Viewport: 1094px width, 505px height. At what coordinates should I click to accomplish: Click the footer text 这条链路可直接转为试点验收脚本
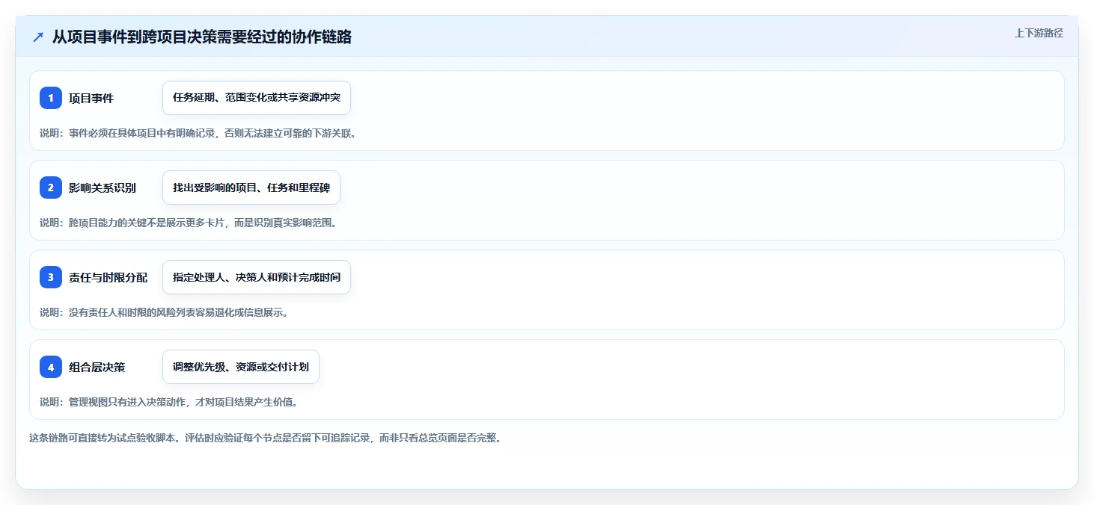coord(103,438)
